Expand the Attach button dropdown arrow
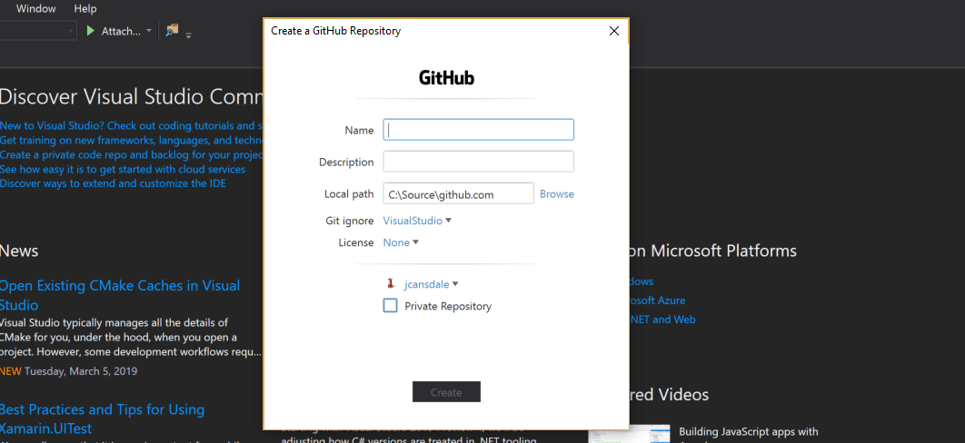 pos(149,31)
